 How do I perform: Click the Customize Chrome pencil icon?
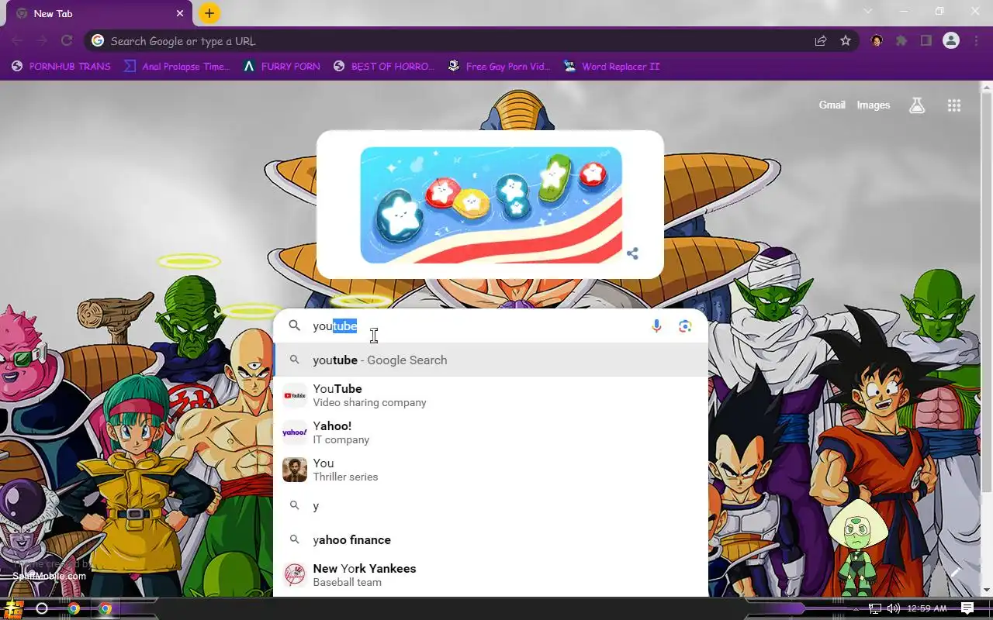click(956, 572)
